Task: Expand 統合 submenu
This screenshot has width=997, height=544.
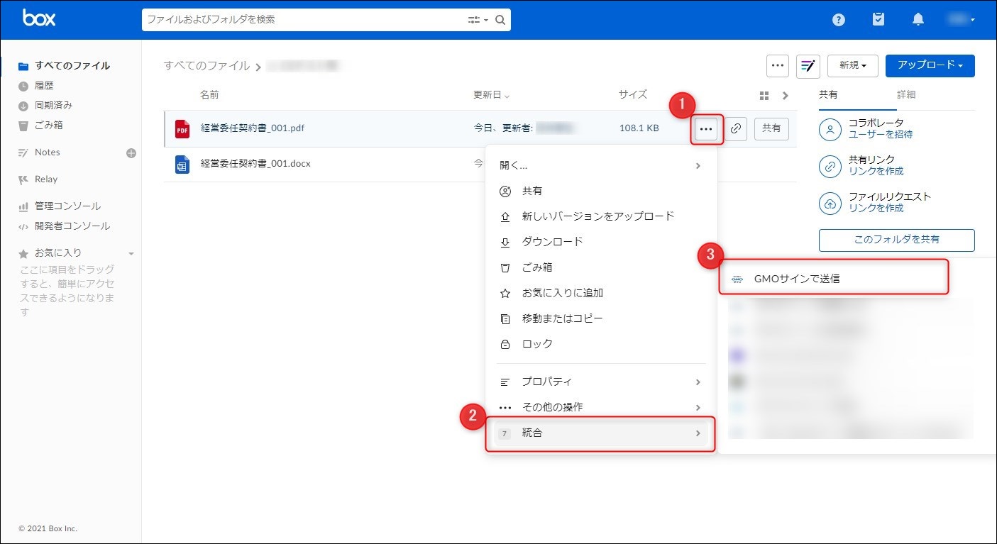Action: click(x=600, y=433)
